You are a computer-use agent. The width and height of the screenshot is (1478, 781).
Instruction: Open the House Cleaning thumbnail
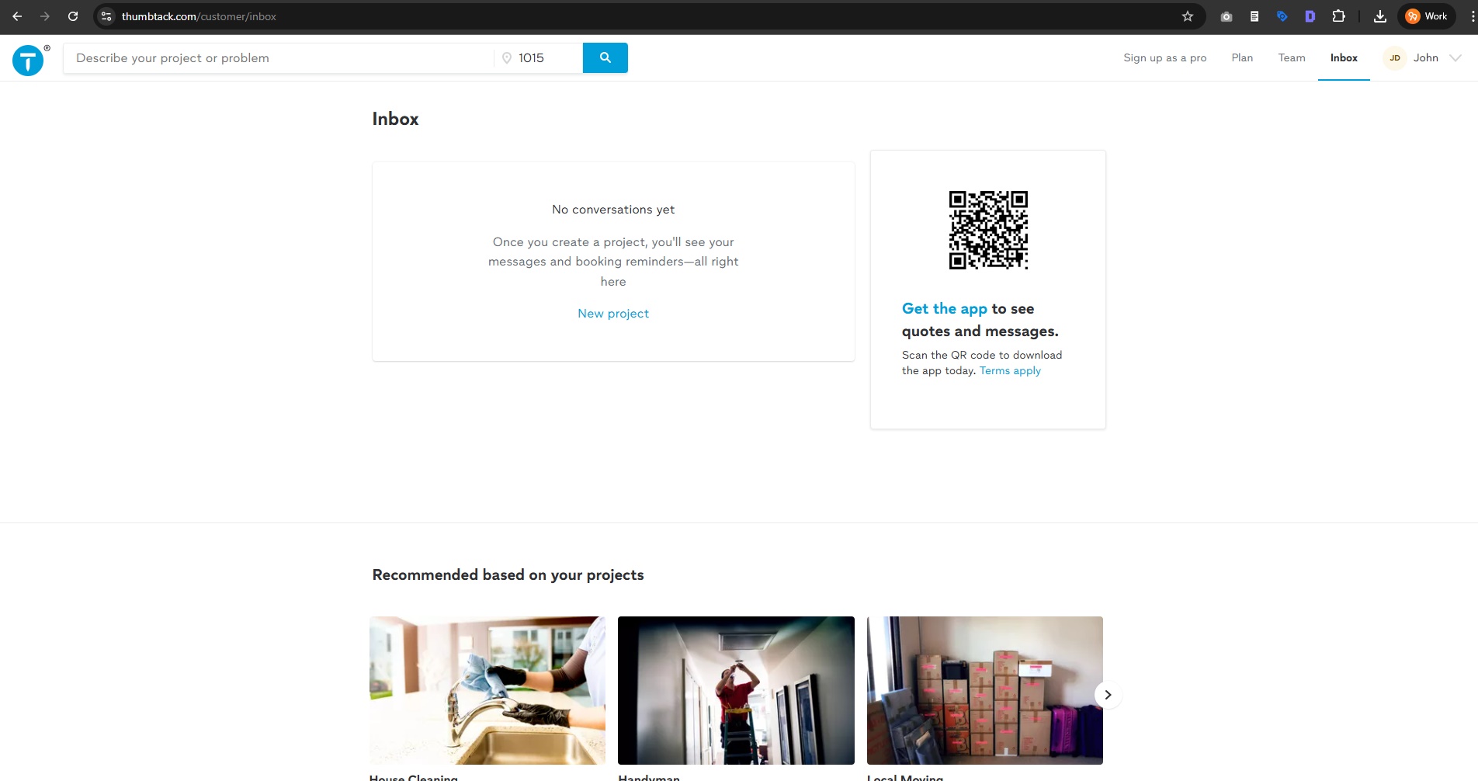[487, 690]
